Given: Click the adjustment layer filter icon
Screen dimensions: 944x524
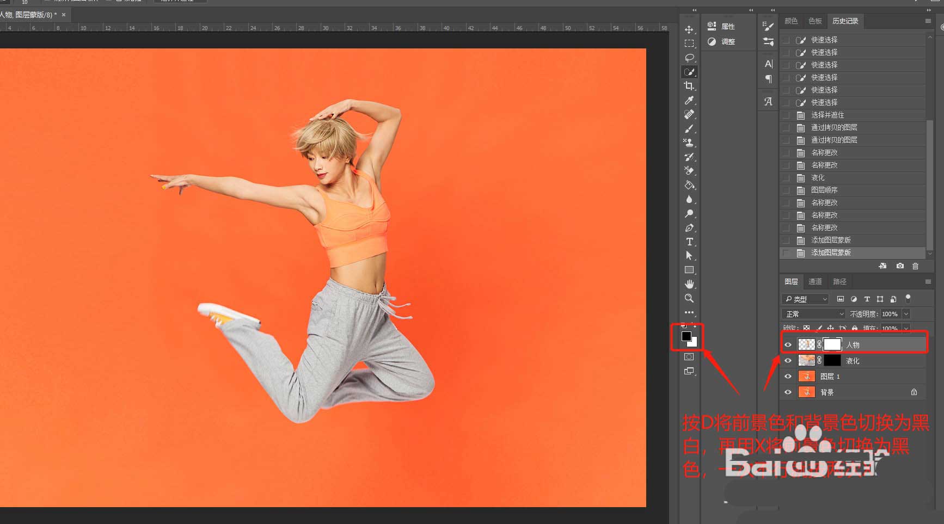Looking at the screenshot, I should point(854,299).
